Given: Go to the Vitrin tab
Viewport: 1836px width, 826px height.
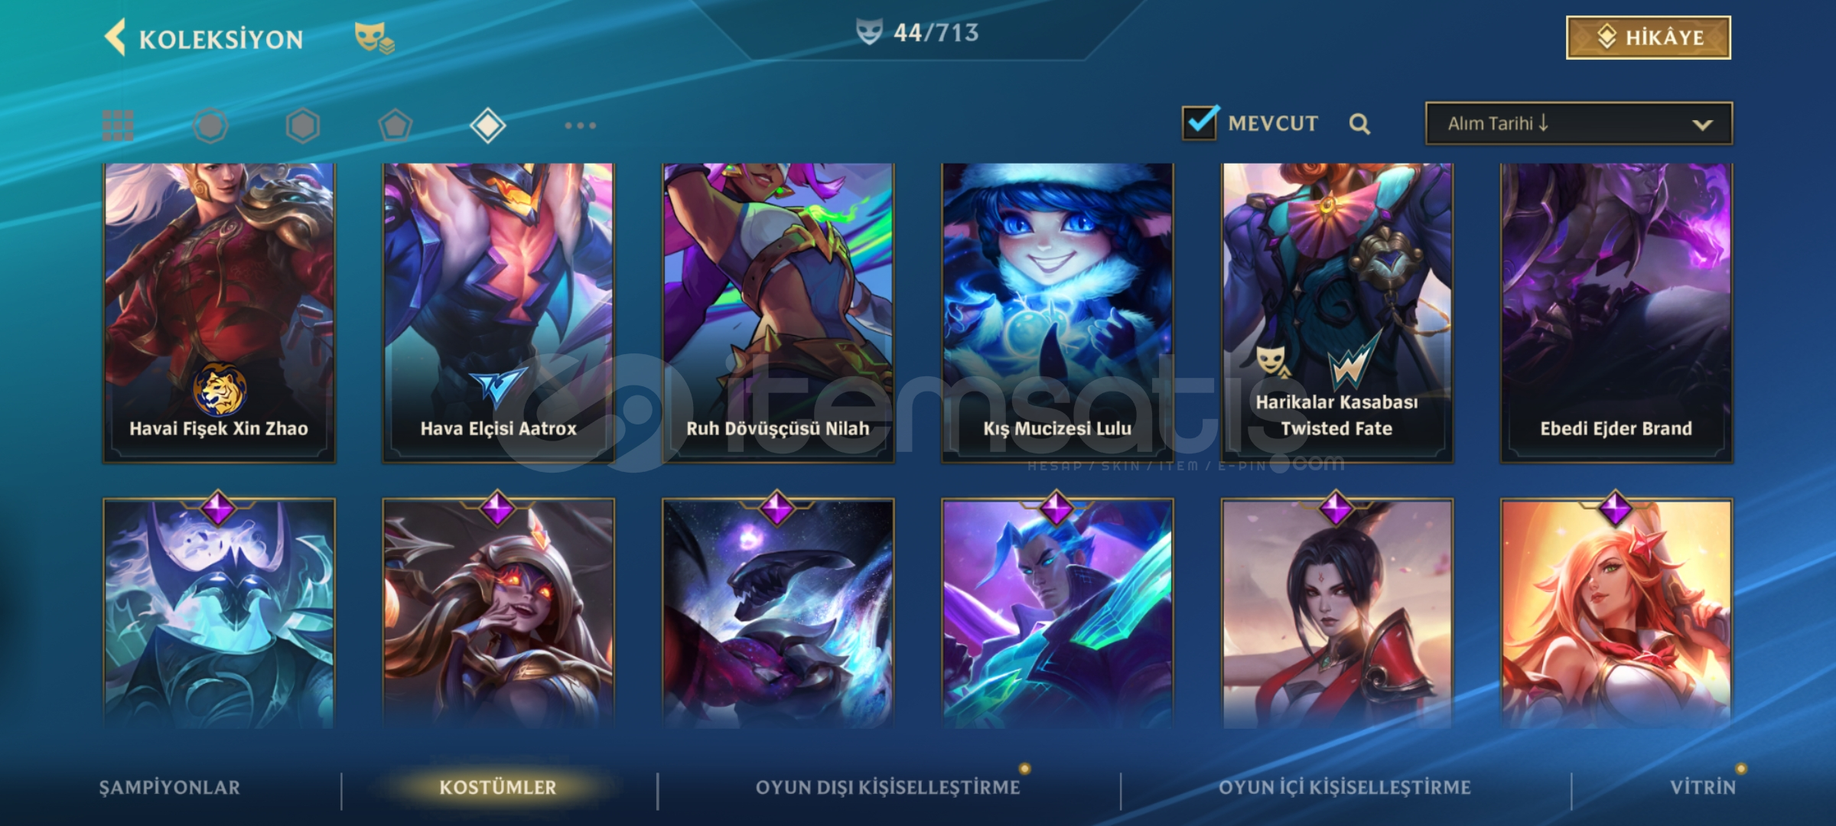Looking at the screenshot, I should tap(1703, 787).
